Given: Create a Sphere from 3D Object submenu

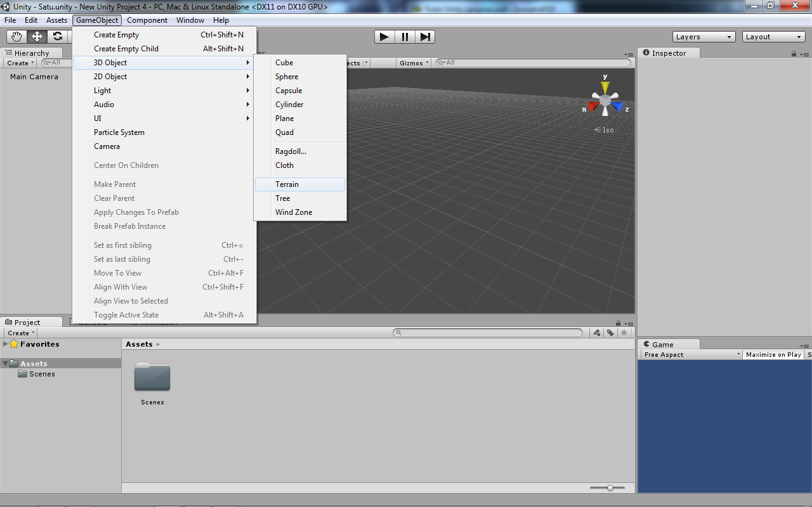Looking at the screenshot, I should (300, 77).
